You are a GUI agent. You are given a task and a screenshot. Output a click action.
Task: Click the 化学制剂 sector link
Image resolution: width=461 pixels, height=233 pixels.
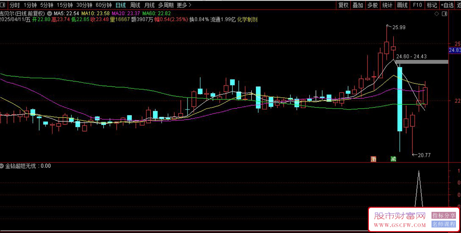point(247,20)
